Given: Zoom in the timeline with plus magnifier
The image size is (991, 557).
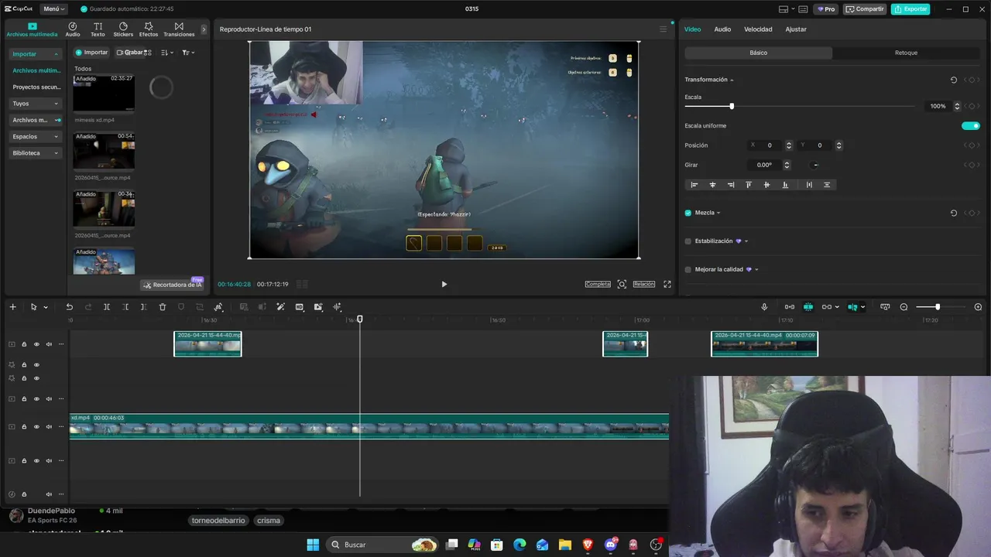Looking at the screenshot, I should (x=978, y=307).
